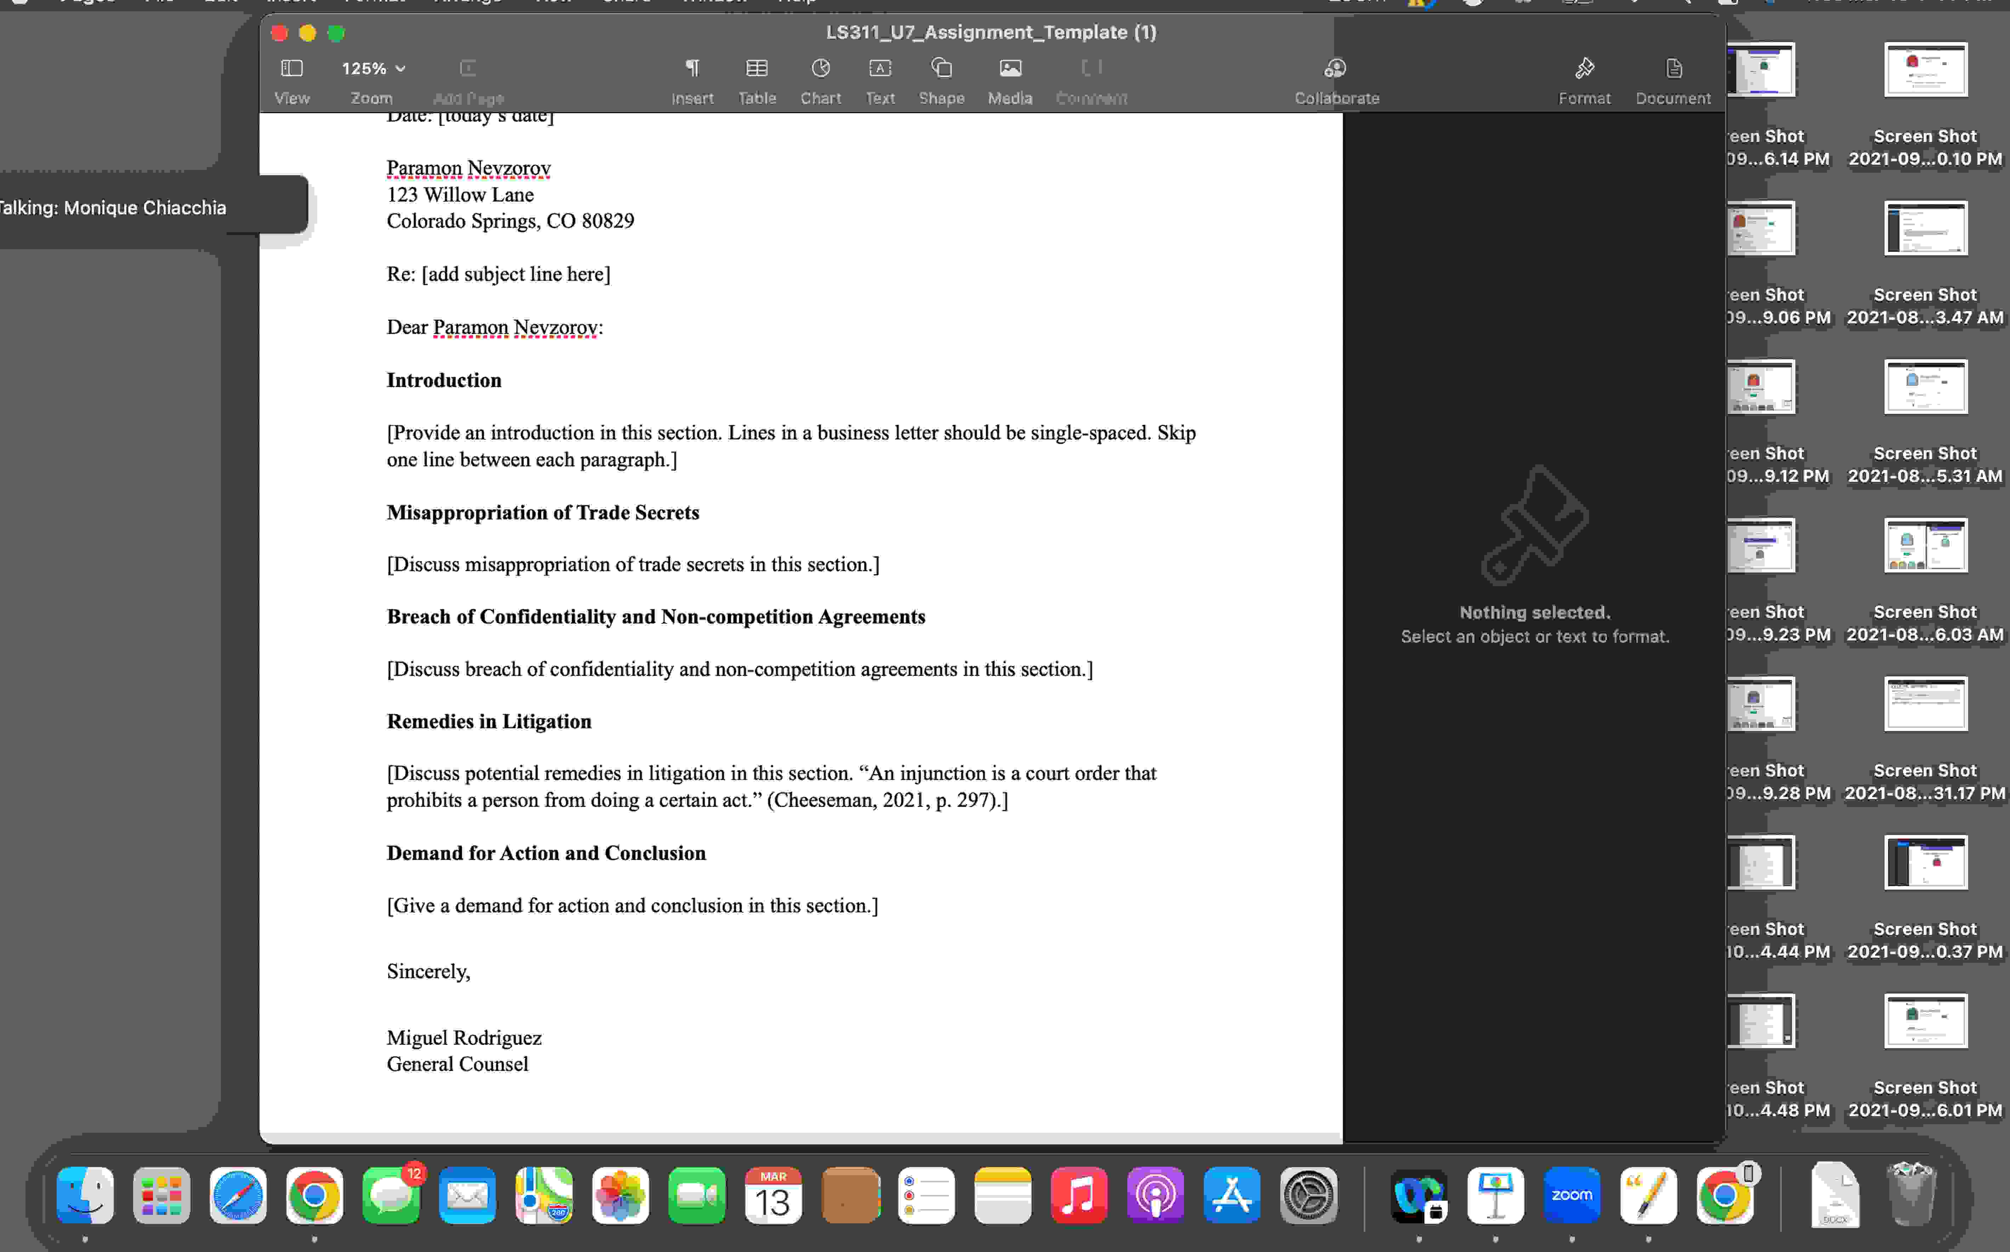Image resolution: width=2010 pixels, height=1252 pixels.
Task: Insert a shape using the Shape icon
Action: [941, 79]
